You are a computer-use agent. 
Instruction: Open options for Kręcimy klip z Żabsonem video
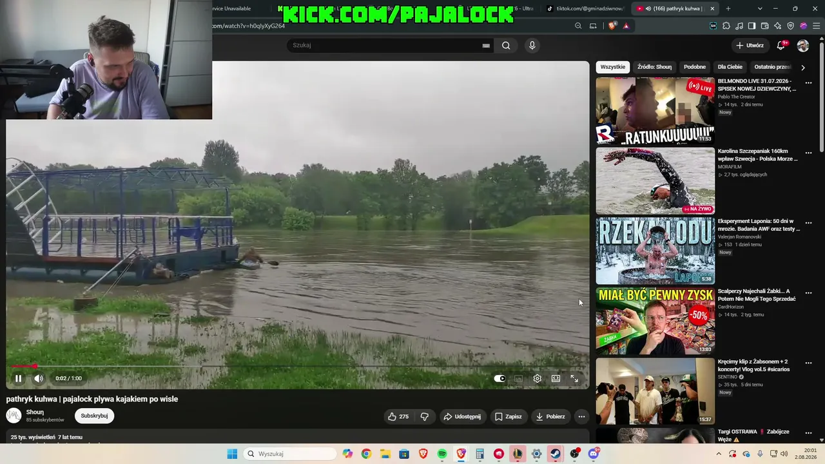pos(808,363)
